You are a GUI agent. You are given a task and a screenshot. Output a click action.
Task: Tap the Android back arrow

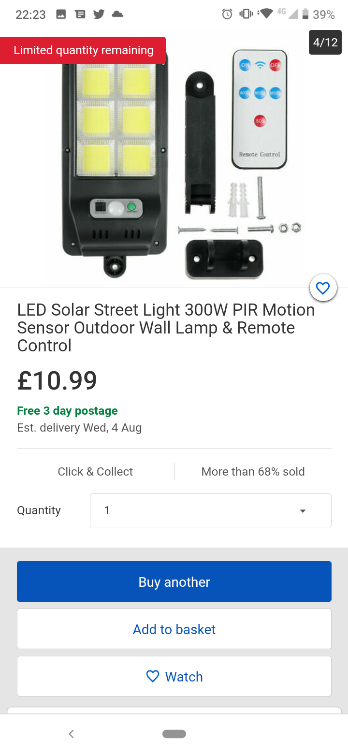[71, 734]
